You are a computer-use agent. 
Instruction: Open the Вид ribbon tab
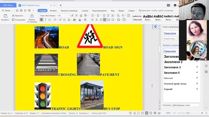[113, 11]
